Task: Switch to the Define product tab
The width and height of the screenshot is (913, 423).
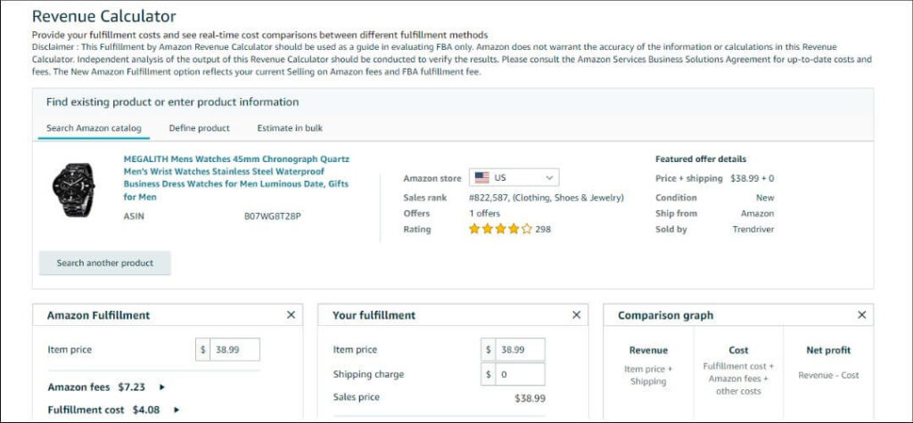Action: [199, 128]
